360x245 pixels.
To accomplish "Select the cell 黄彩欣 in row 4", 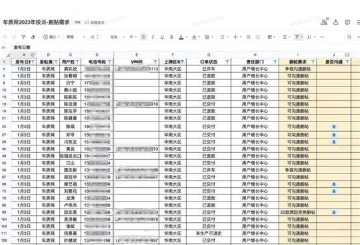I will [70, 69].
